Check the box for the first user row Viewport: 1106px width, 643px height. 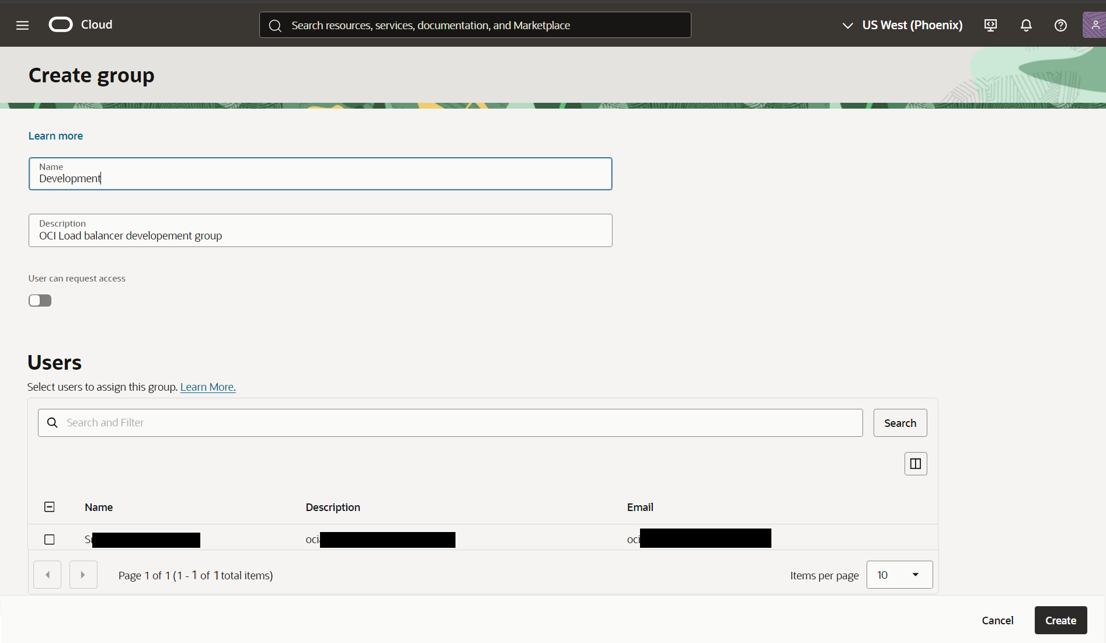click(50, 540)
